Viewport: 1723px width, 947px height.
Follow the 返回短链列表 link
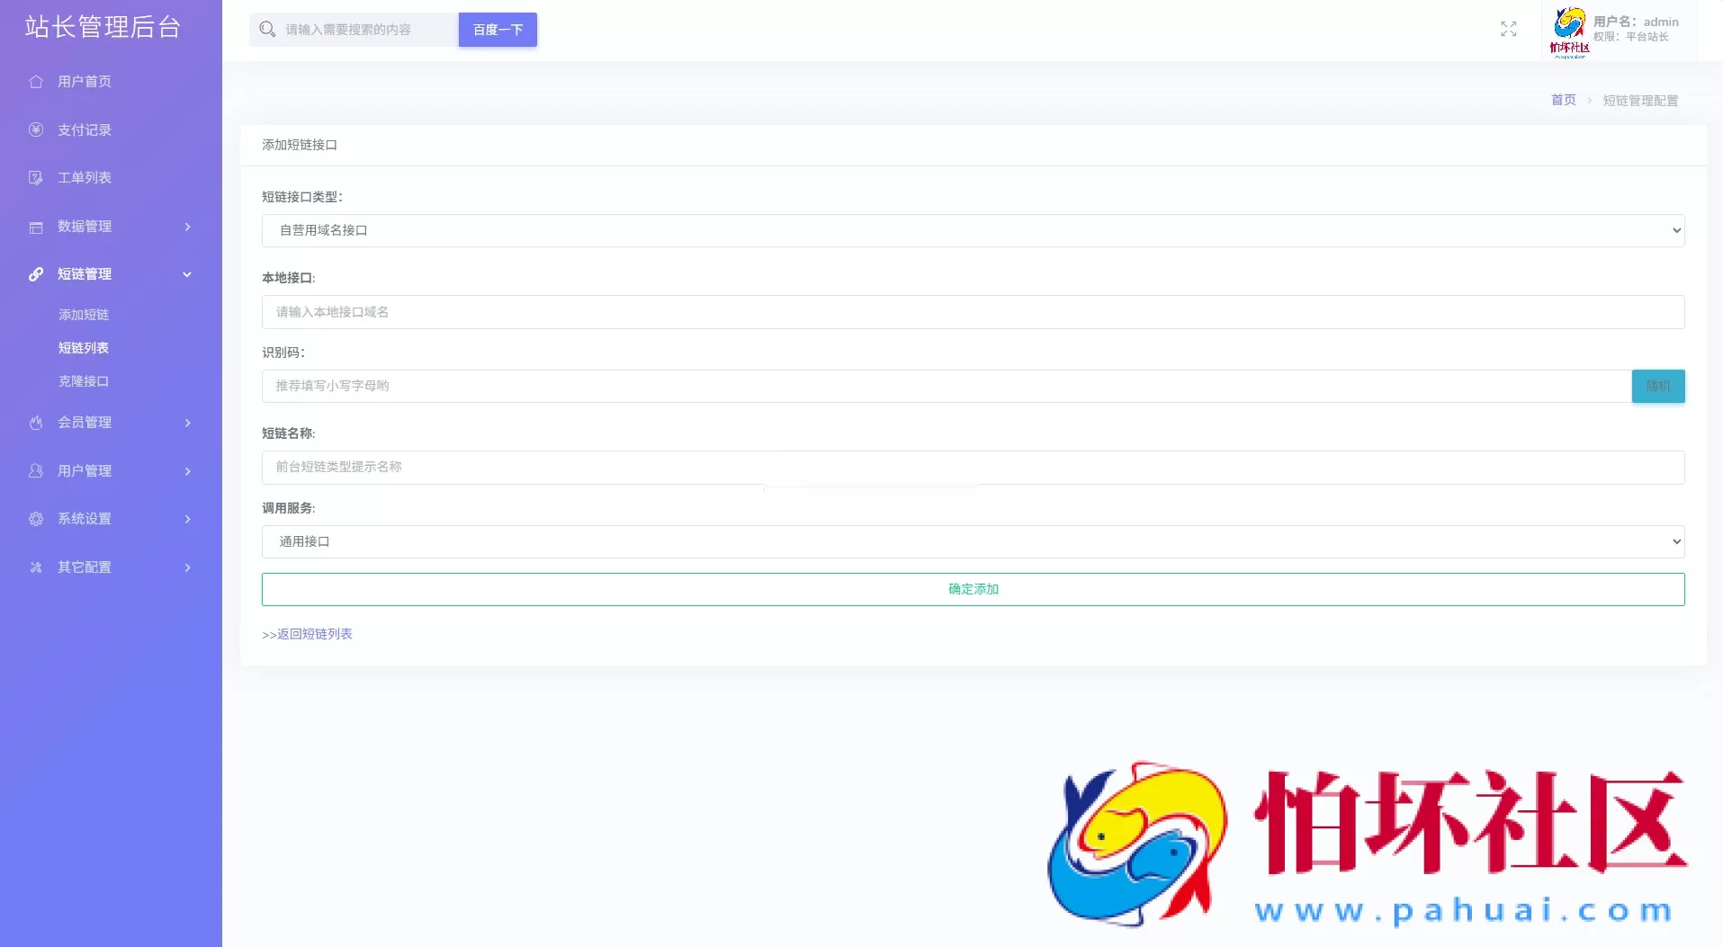[x=308, y=634]
